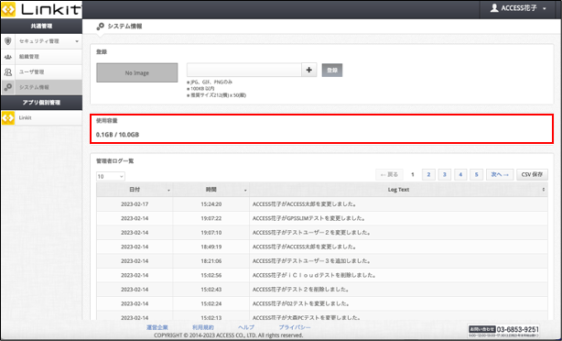Open the ACCESS花子 account dropdown arrow
Image resolution: width=562 pixels, height=341 pixels.
click(x=545, y=8)
